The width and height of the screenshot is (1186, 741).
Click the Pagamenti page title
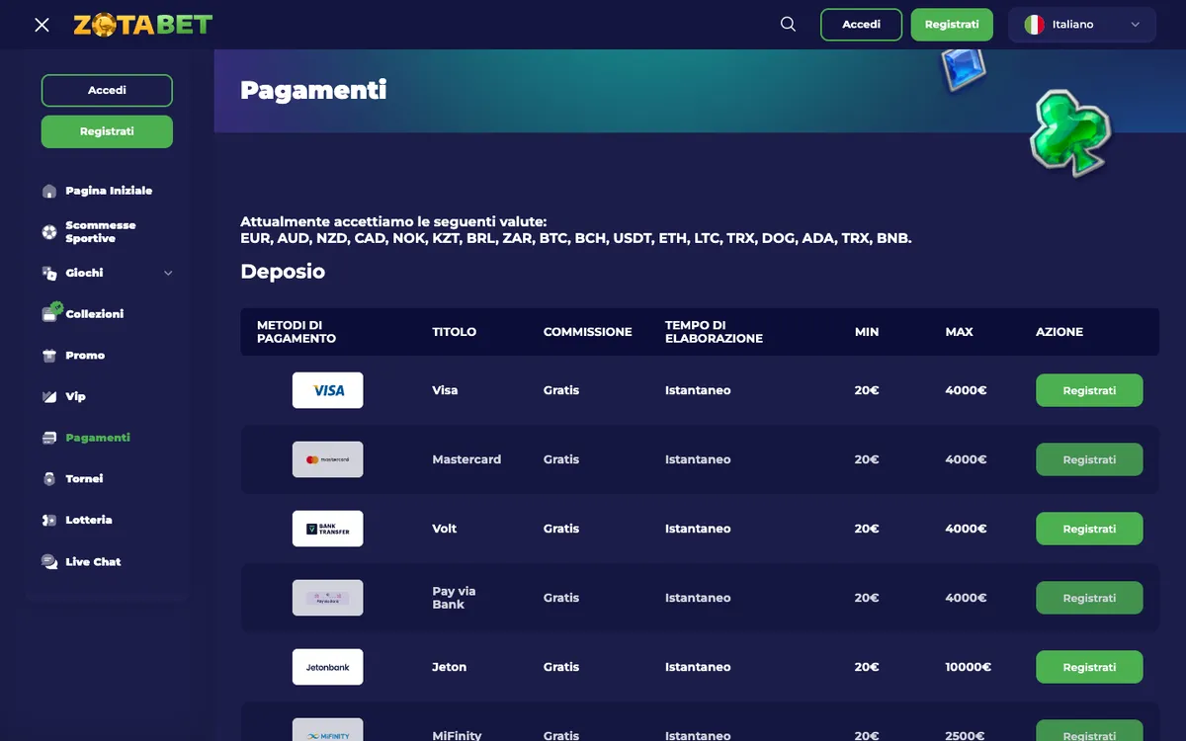313,91
